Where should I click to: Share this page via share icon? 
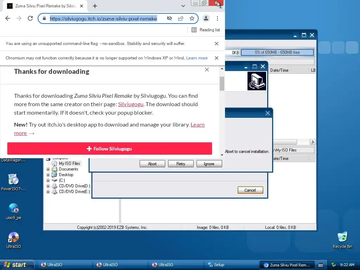point(181,18)
